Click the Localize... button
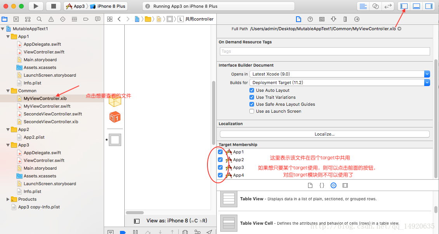This screenshot has height=234, width=439. click(x=325, y=134)
